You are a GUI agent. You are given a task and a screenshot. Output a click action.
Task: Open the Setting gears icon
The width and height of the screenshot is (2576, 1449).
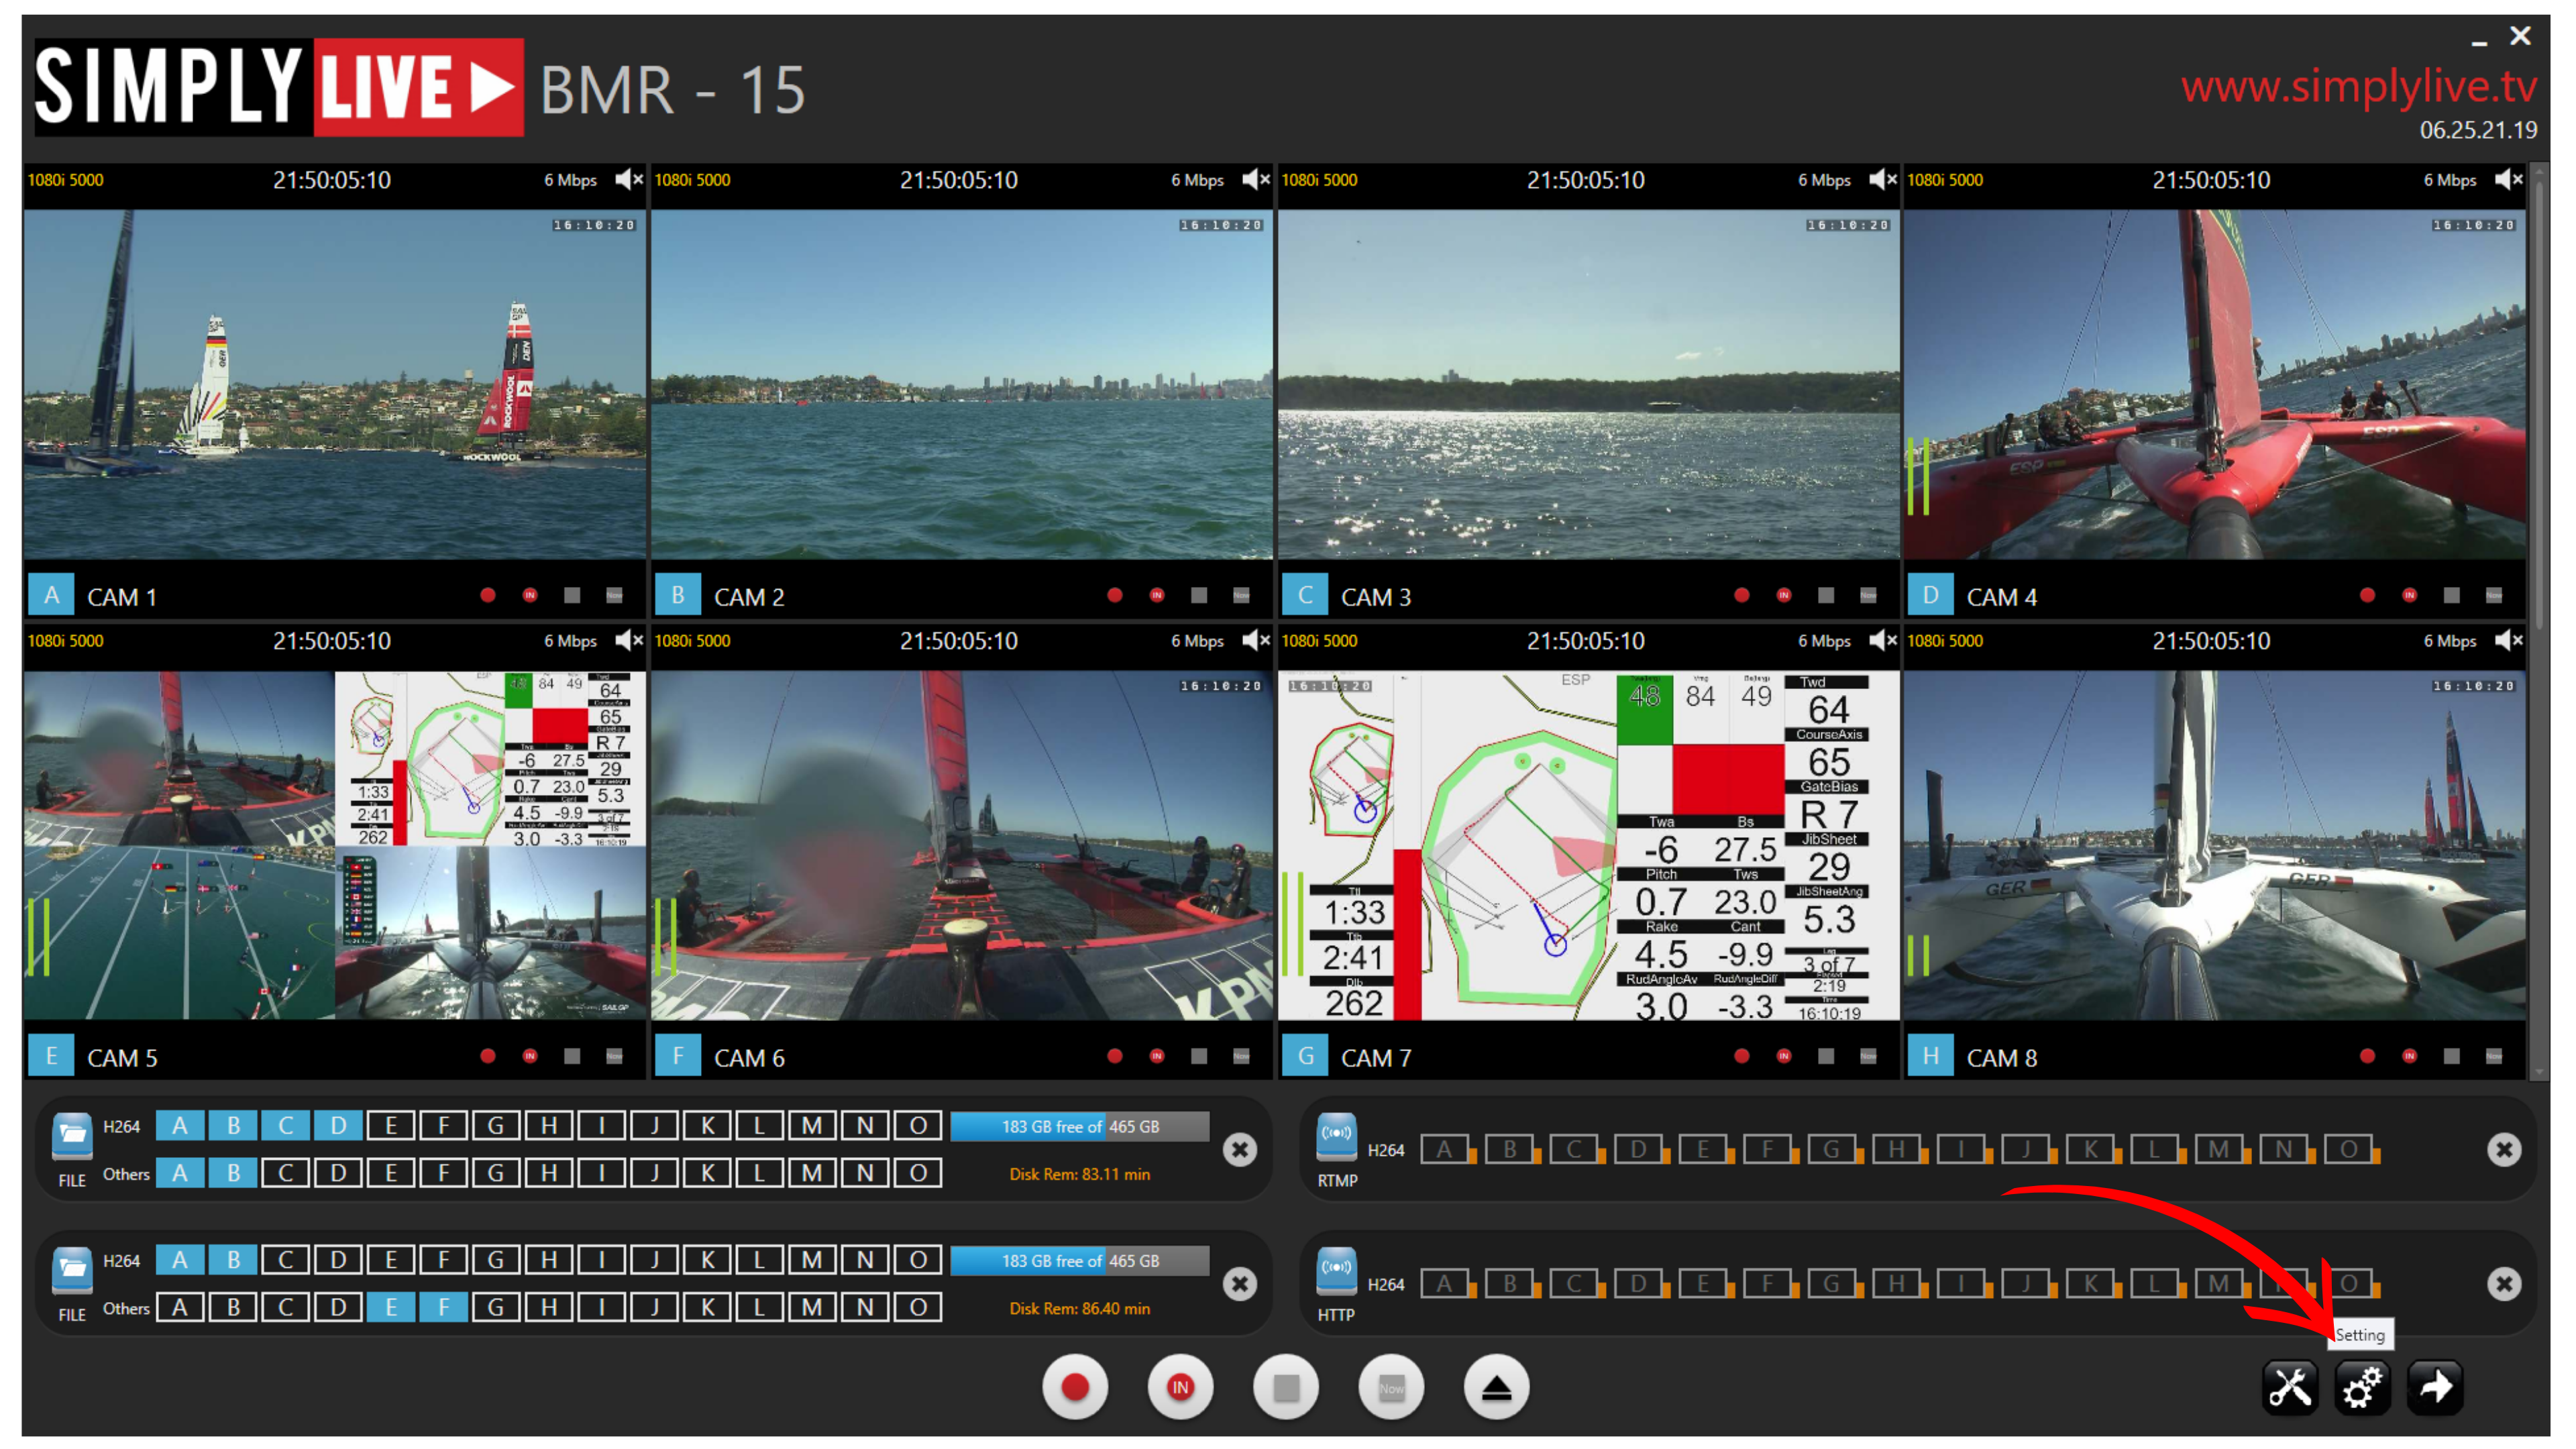point(2362,1387)
